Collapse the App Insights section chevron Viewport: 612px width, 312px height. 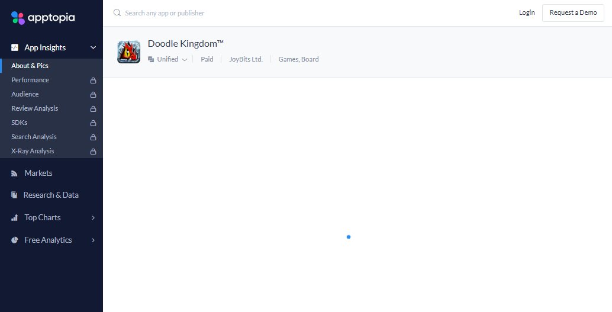94,47
